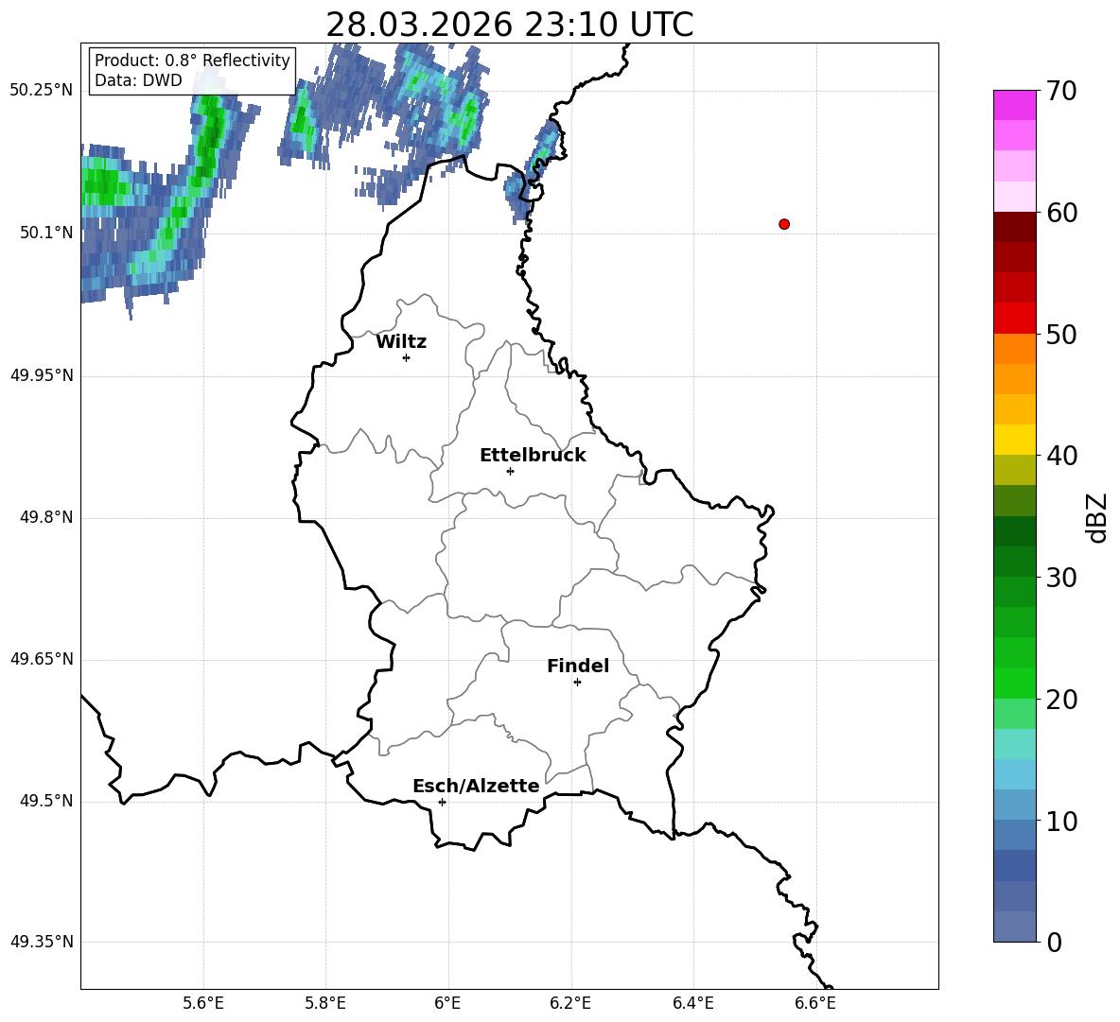Click the 40 tick on colorbar
Viewport: 1120px width, 1022px height.
pos(1061,456)
